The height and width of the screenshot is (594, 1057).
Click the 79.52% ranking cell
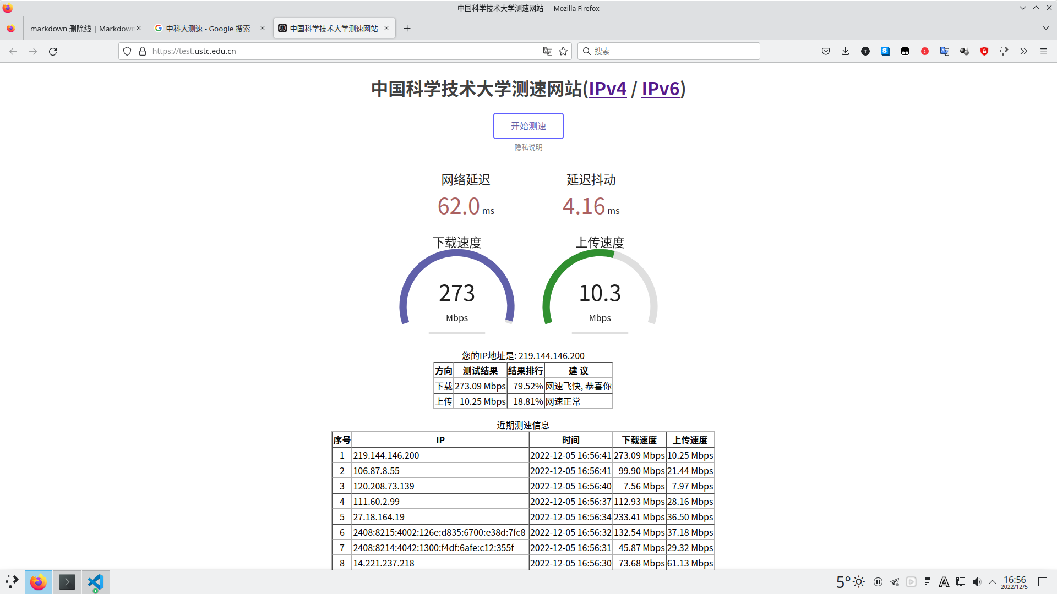click(x=526, y=386)
